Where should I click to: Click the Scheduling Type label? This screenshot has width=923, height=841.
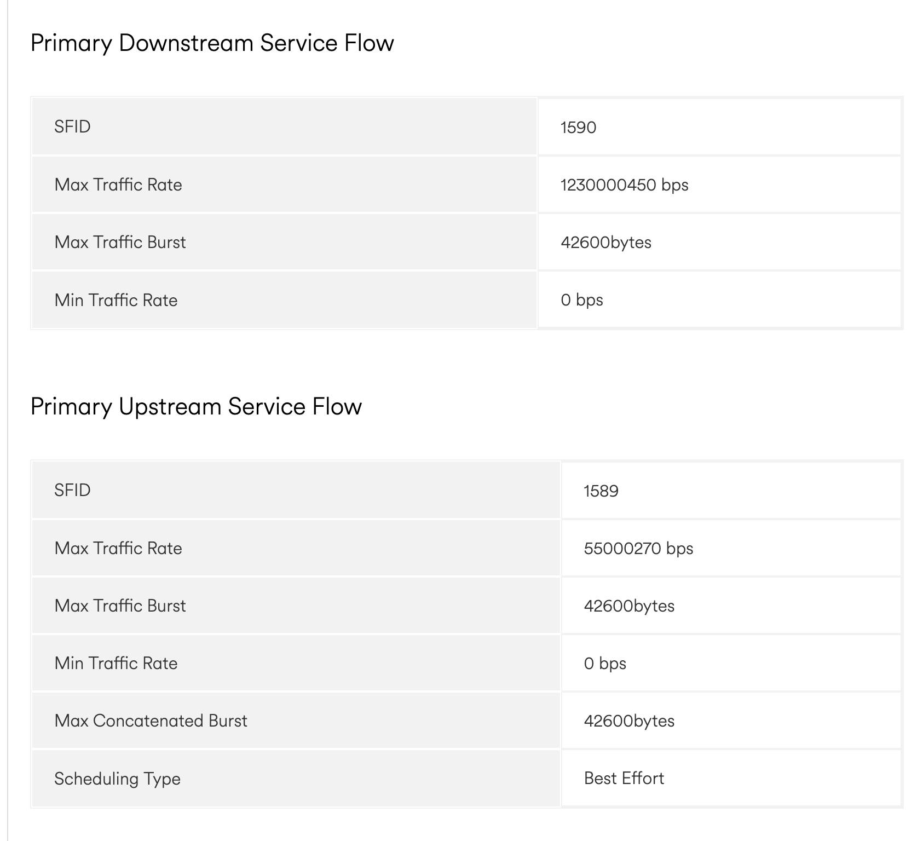117,779
